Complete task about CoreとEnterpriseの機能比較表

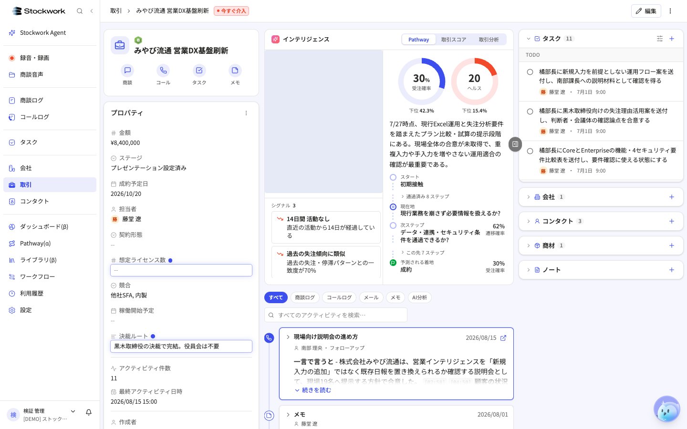tap(530, 151)
